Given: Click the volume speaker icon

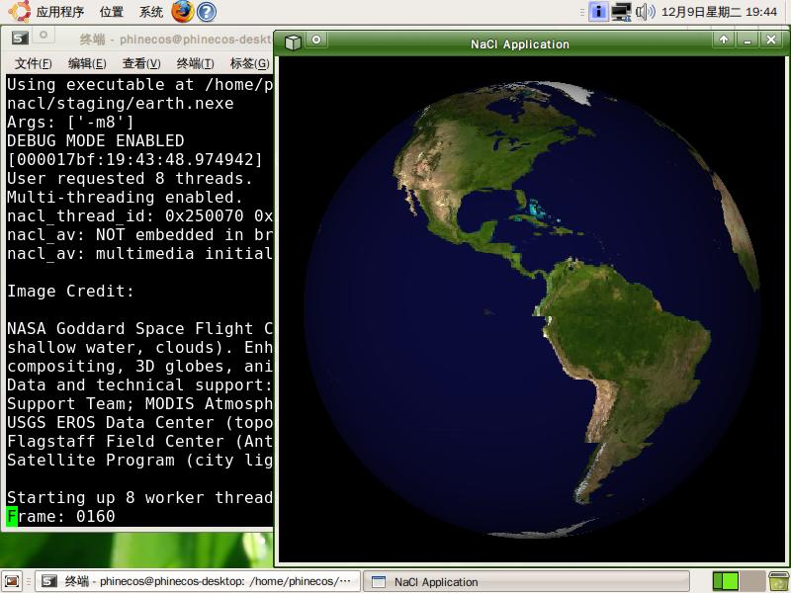Looking at the screenshot, I should pyautogui.click(x=646, y=12).
